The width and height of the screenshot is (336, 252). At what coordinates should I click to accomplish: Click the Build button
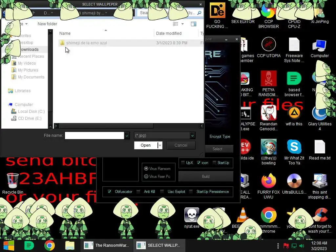point(206,176)
